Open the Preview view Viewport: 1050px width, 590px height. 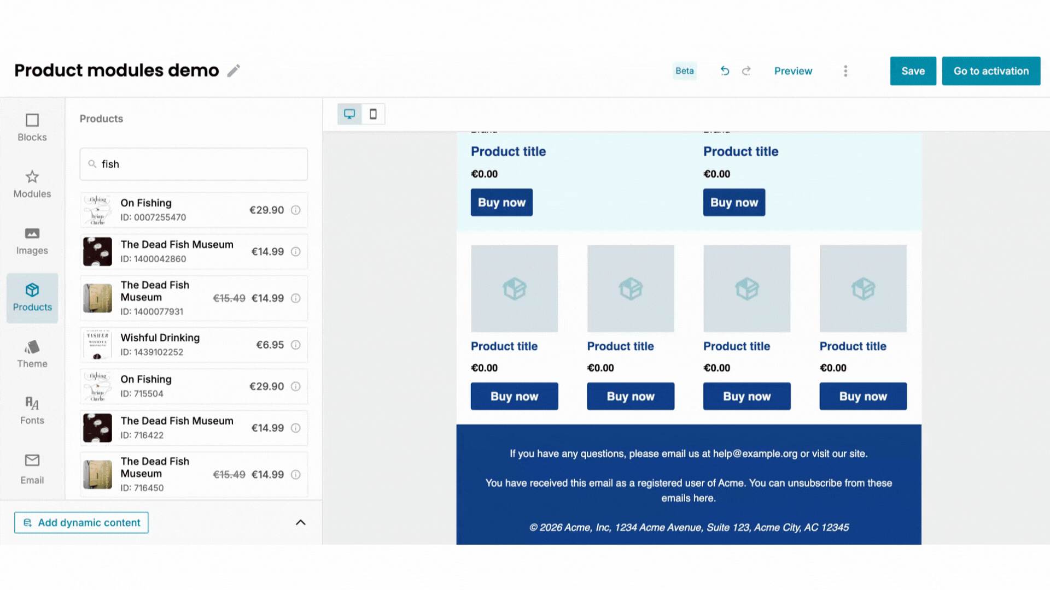coord(793,70)
